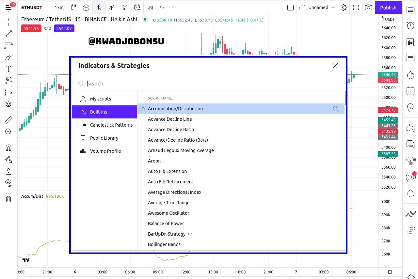The height and width of the screenshot is (279, 418).
Task: Click the indicator list scrollbar
Action: pyautogui.click(x=345, y=98)
